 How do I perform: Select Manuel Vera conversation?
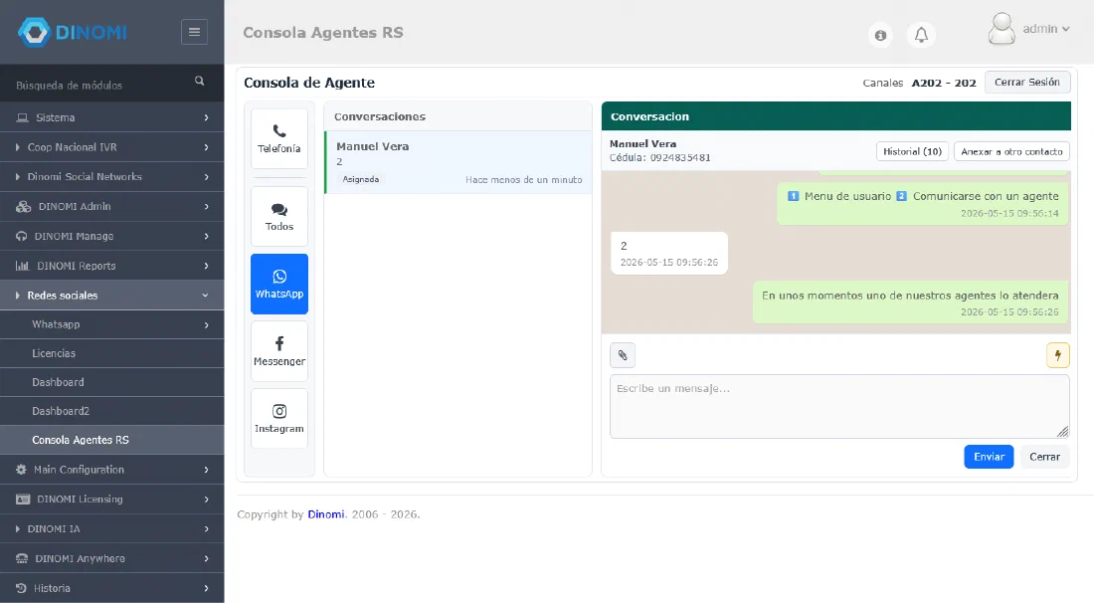(x=458, y=162)
